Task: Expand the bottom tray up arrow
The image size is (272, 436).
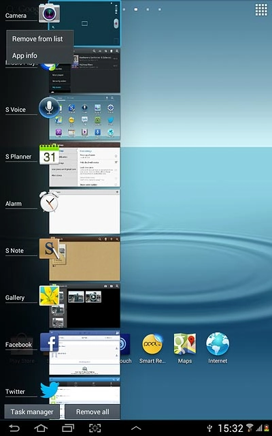Action: [x=136, y=429]
